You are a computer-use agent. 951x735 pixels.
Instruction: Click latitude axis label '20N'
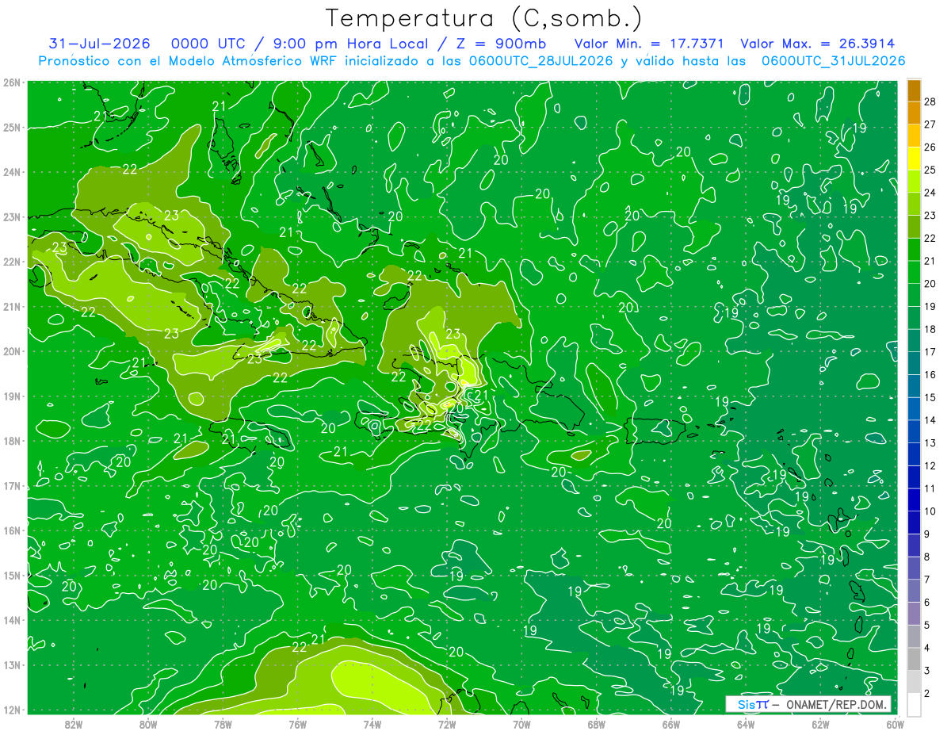pos(12,351)
